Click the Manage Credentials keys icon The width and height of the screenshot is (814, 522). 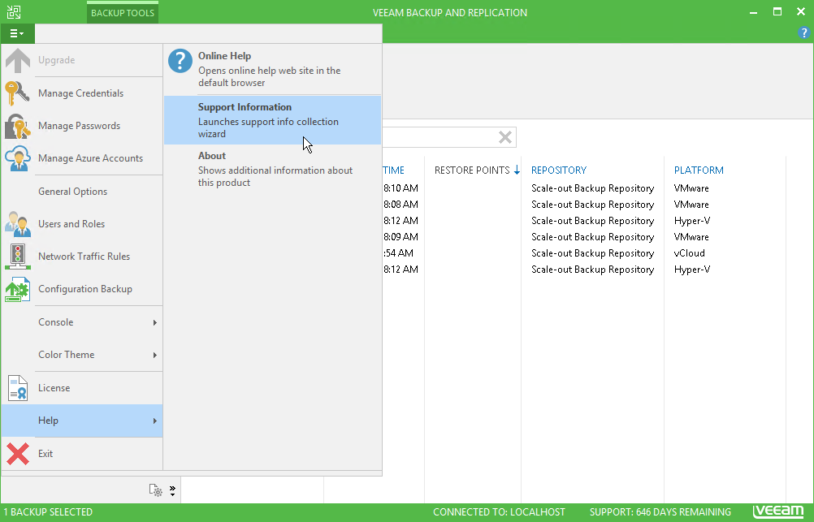click(18, 93)
